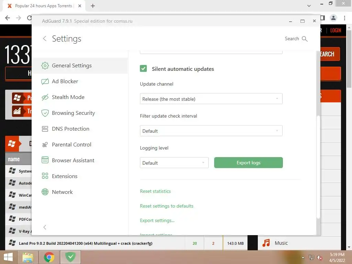Open General Settings gear icon
The image size is (352, 264).
pos(45,66)
